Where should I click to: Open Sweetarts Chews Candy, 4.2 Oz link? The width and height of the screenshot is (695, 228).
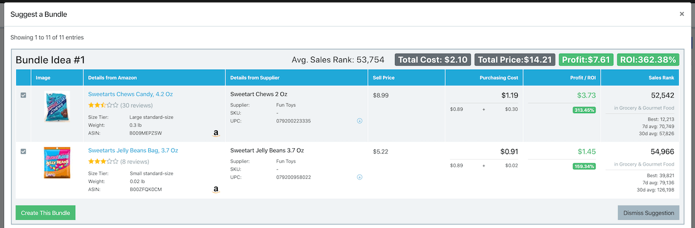[x=130, y=94]
